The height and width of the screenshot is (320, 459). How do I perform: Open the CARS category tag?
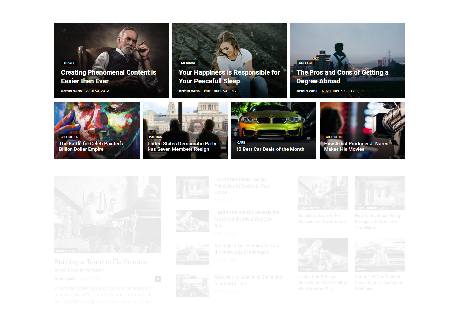pyautogui.click(x=241, y=143)
